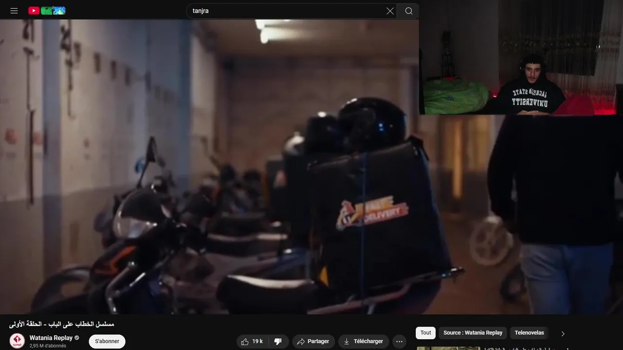Run search with magnifier button
This screenshot has width=623, height=350.
(408, 11)
